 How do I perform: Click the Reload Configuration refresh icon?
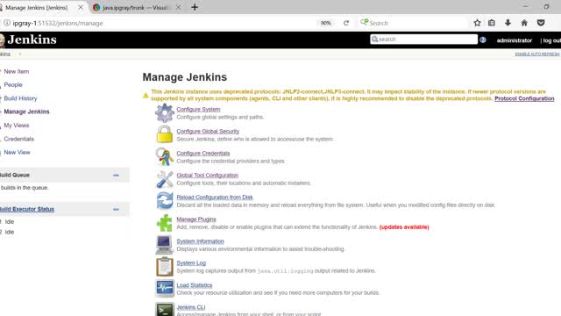click(x=165, y=201)
